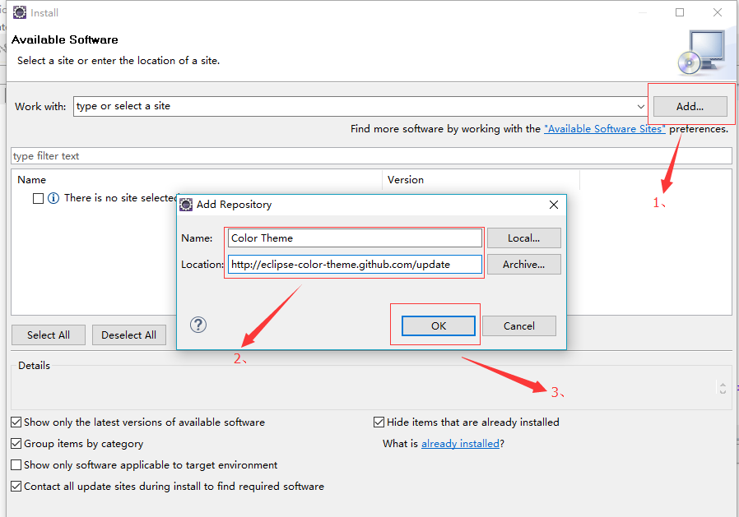
Task: Open the Available Software Sites link
Action: (x=605, y=129)
